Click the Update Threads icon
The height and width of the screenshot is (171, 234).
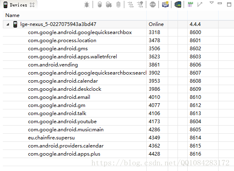[x=130, y=4]
